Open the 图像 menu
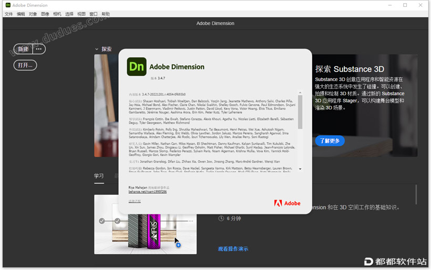The height and width of the screenshot is (270, 431). coord(45,14)
